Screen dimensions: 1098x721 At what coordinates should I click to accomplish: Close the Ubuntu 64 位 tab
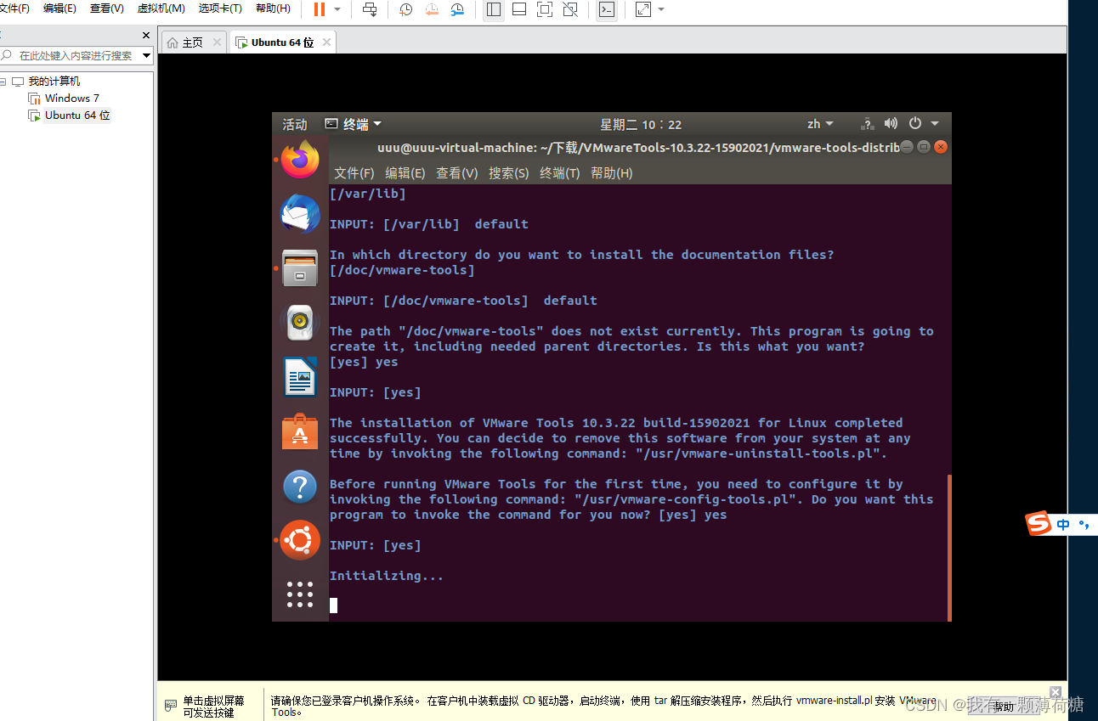pyautogui.click(x=327, y=42)
